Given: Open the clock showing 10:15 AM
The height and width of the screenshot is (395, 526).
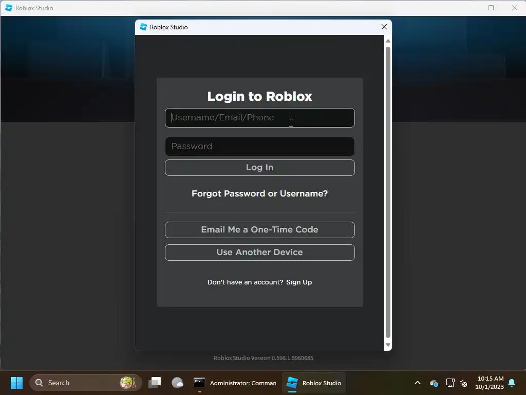Looking at the screenshot, I should [x=490, y=383].
